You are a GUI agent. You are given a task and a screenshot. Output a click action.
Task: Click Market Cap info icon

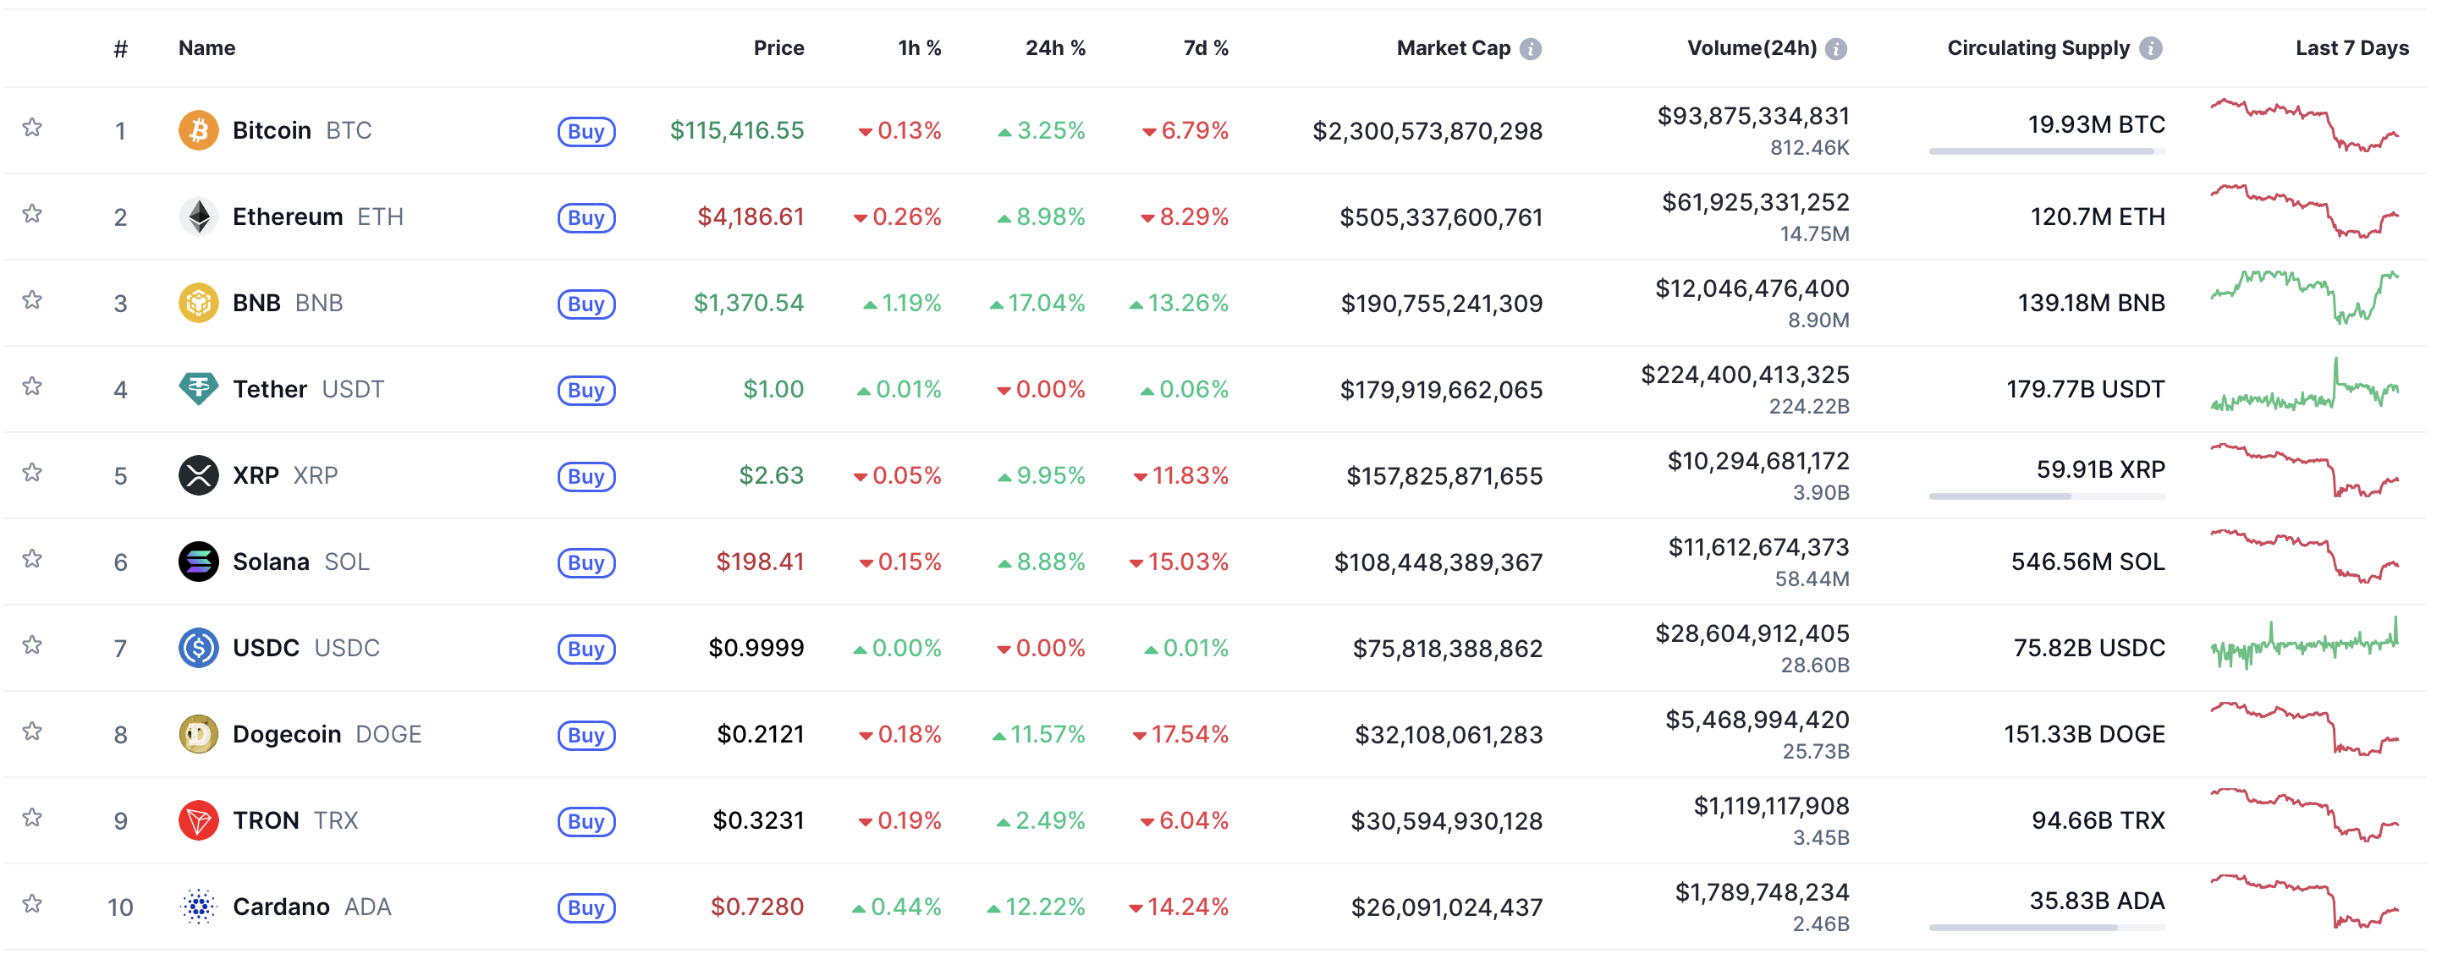[x=1531, y=49]
